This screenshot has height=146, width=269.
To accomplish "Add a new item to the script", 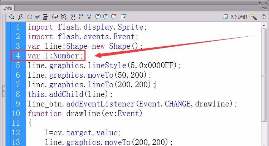I will 12,17.
